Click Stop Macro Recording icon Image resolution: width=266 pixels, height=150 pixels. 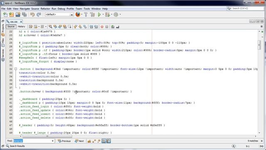point(107,27)
